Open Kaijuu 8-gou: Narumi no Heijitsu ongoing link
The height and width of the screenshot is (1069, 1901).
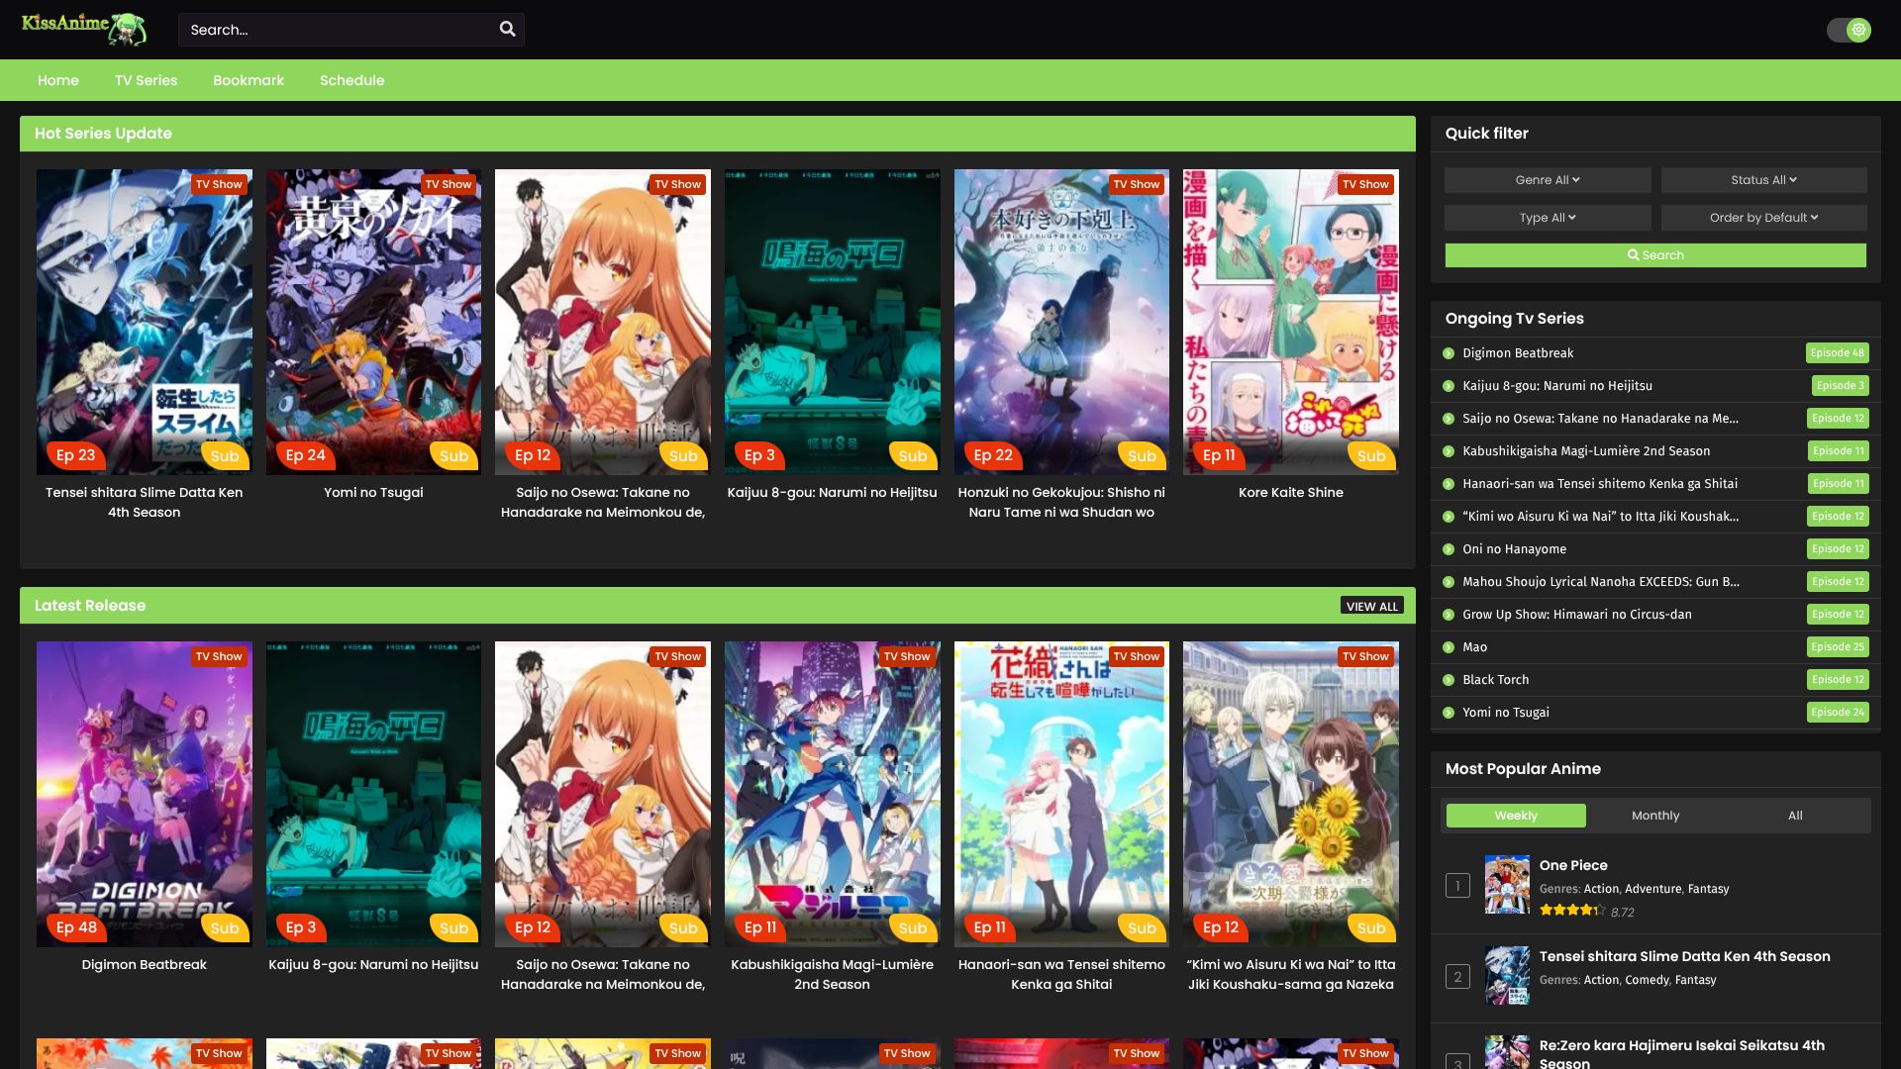[1557, 386]
